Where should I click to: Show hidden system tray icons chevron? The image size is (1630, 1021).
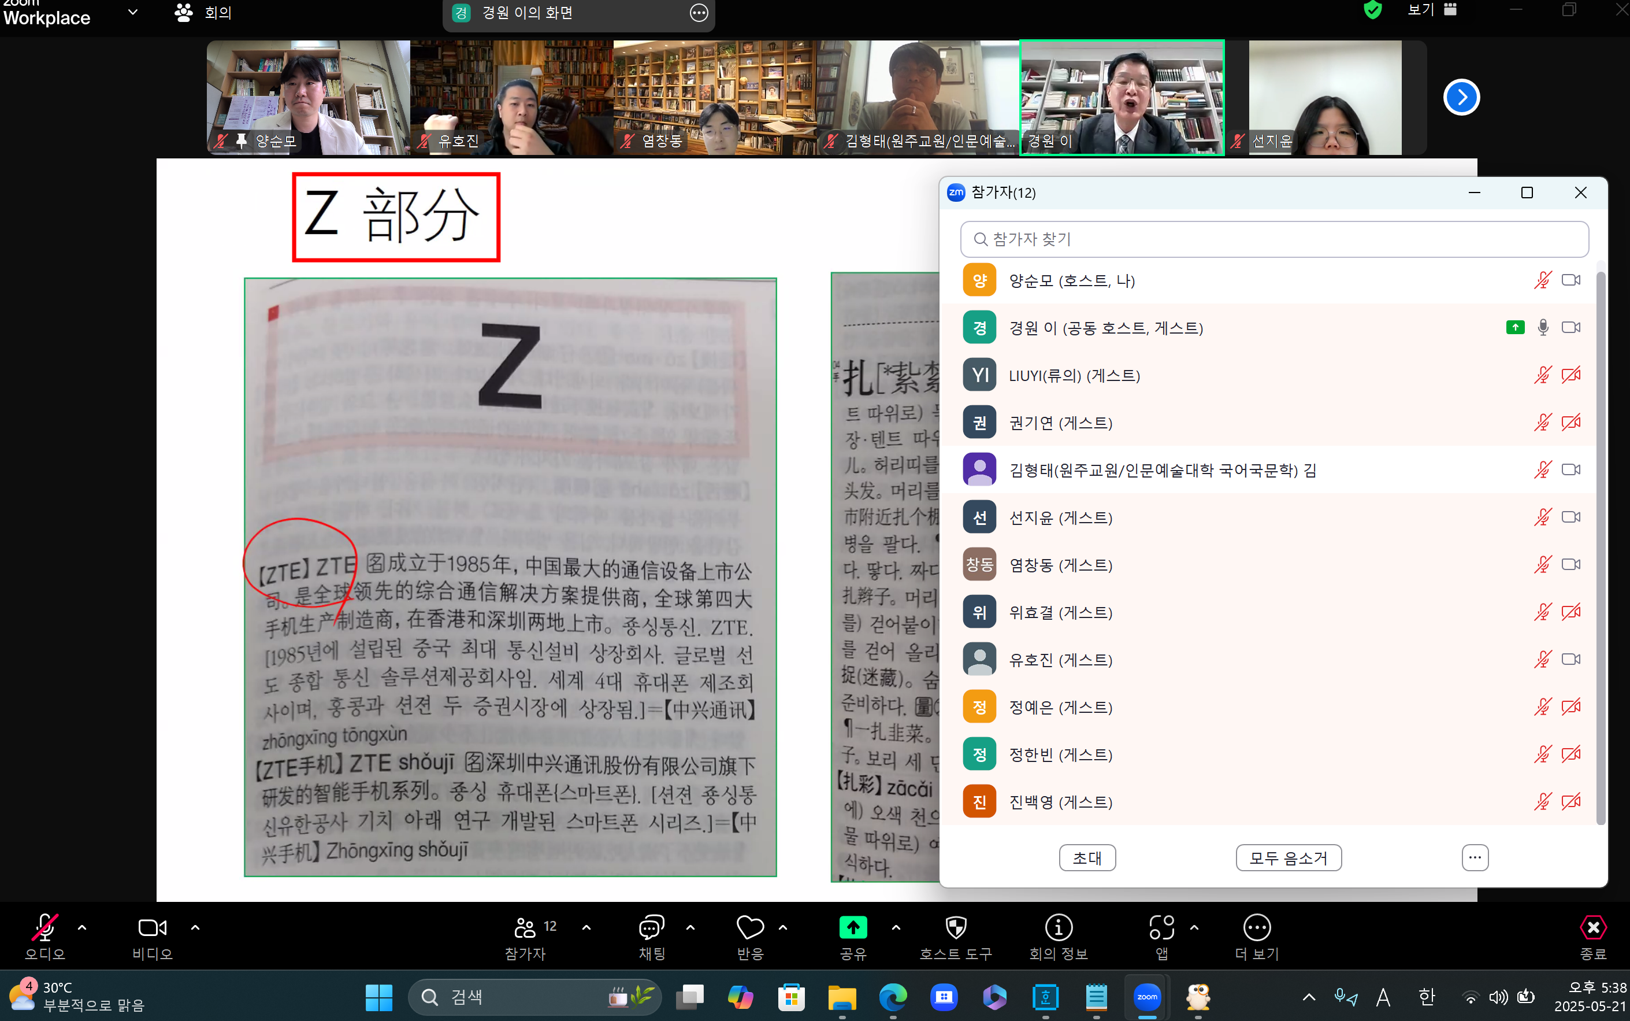1309,997
